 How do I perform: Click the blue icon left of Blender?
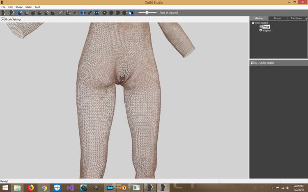click(110, 188)
